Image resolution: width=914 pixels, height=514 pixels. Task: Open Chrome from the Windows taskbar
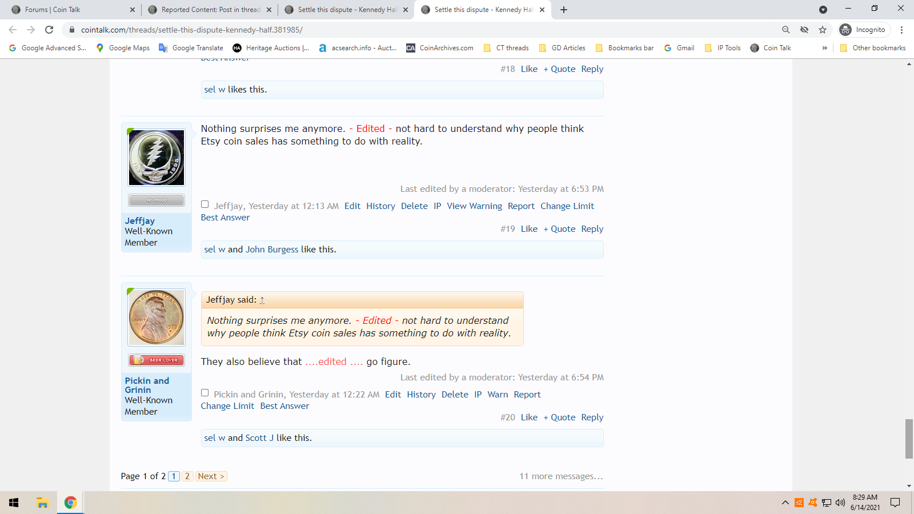pos(70,503)
